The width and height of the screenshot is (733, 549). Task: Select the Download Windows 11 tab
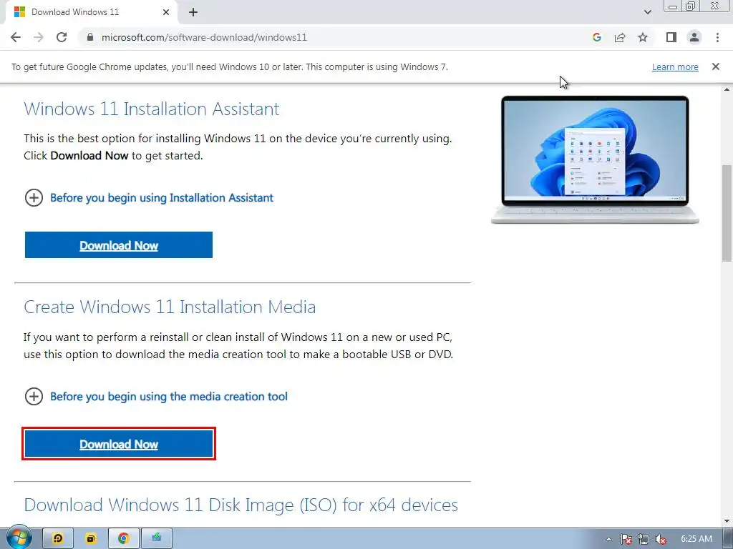pos(91,12)
